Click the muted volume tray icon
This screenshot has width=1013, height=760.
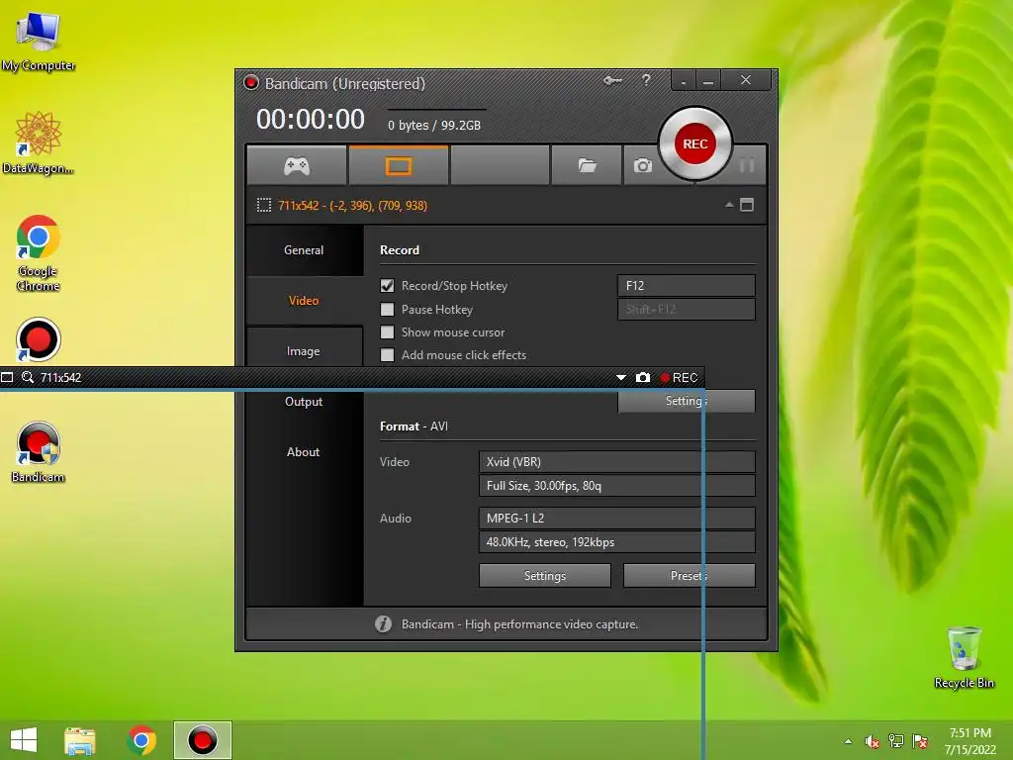pos(873,741)
